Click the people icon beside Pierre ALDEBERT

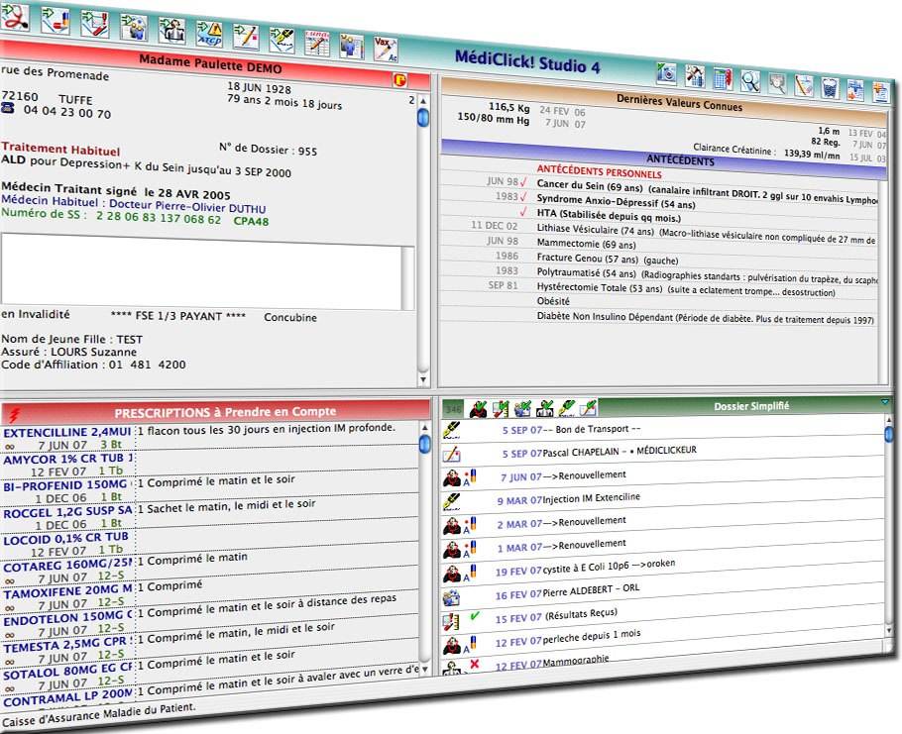[x=452, y=597]
